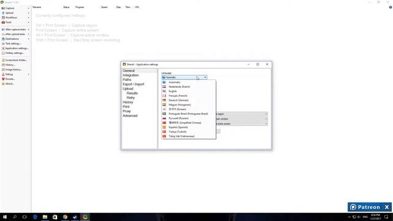Choose English language option

point(189,91)
